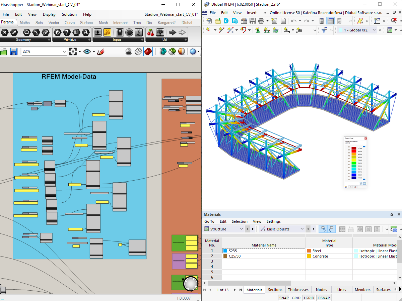Select the Number Slider component icon
The image size is (402, 301).
(x=97, y=32)
